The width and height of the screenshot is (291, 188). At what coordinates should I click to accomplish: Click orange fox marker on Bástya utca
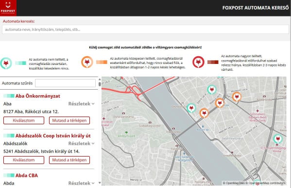(220, 103)
